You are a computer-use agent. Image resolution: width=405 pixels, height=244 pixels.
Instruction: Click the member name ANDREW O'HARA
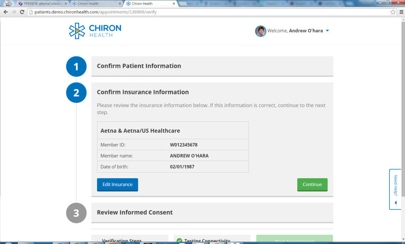[189, 156]
